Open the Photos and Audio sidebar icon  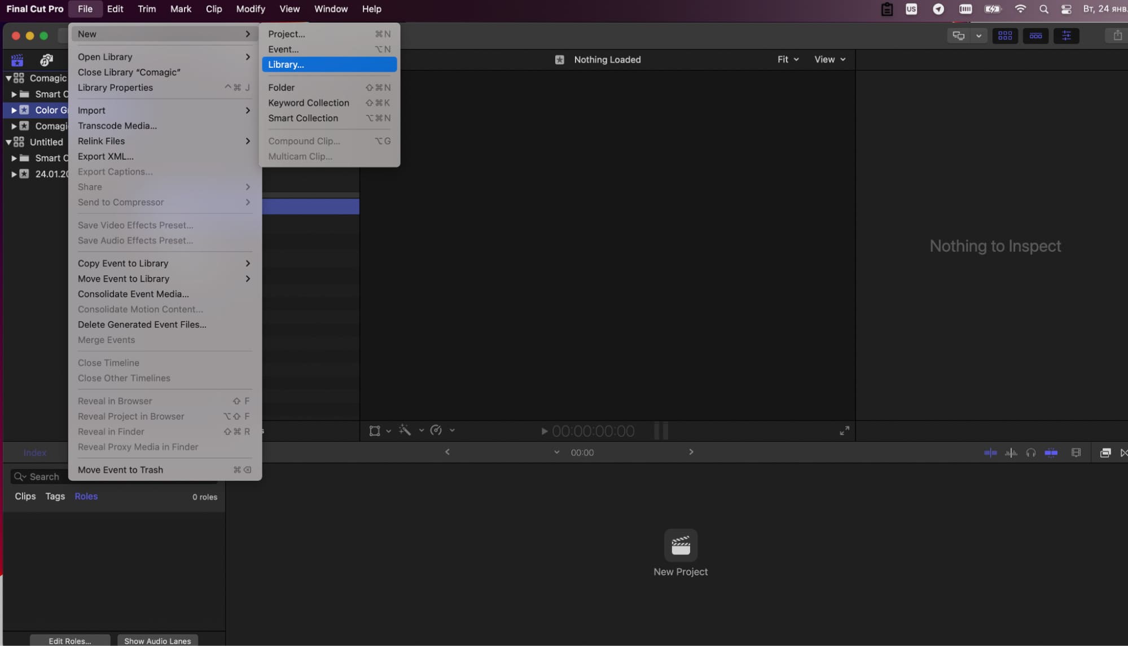[46, 60]
